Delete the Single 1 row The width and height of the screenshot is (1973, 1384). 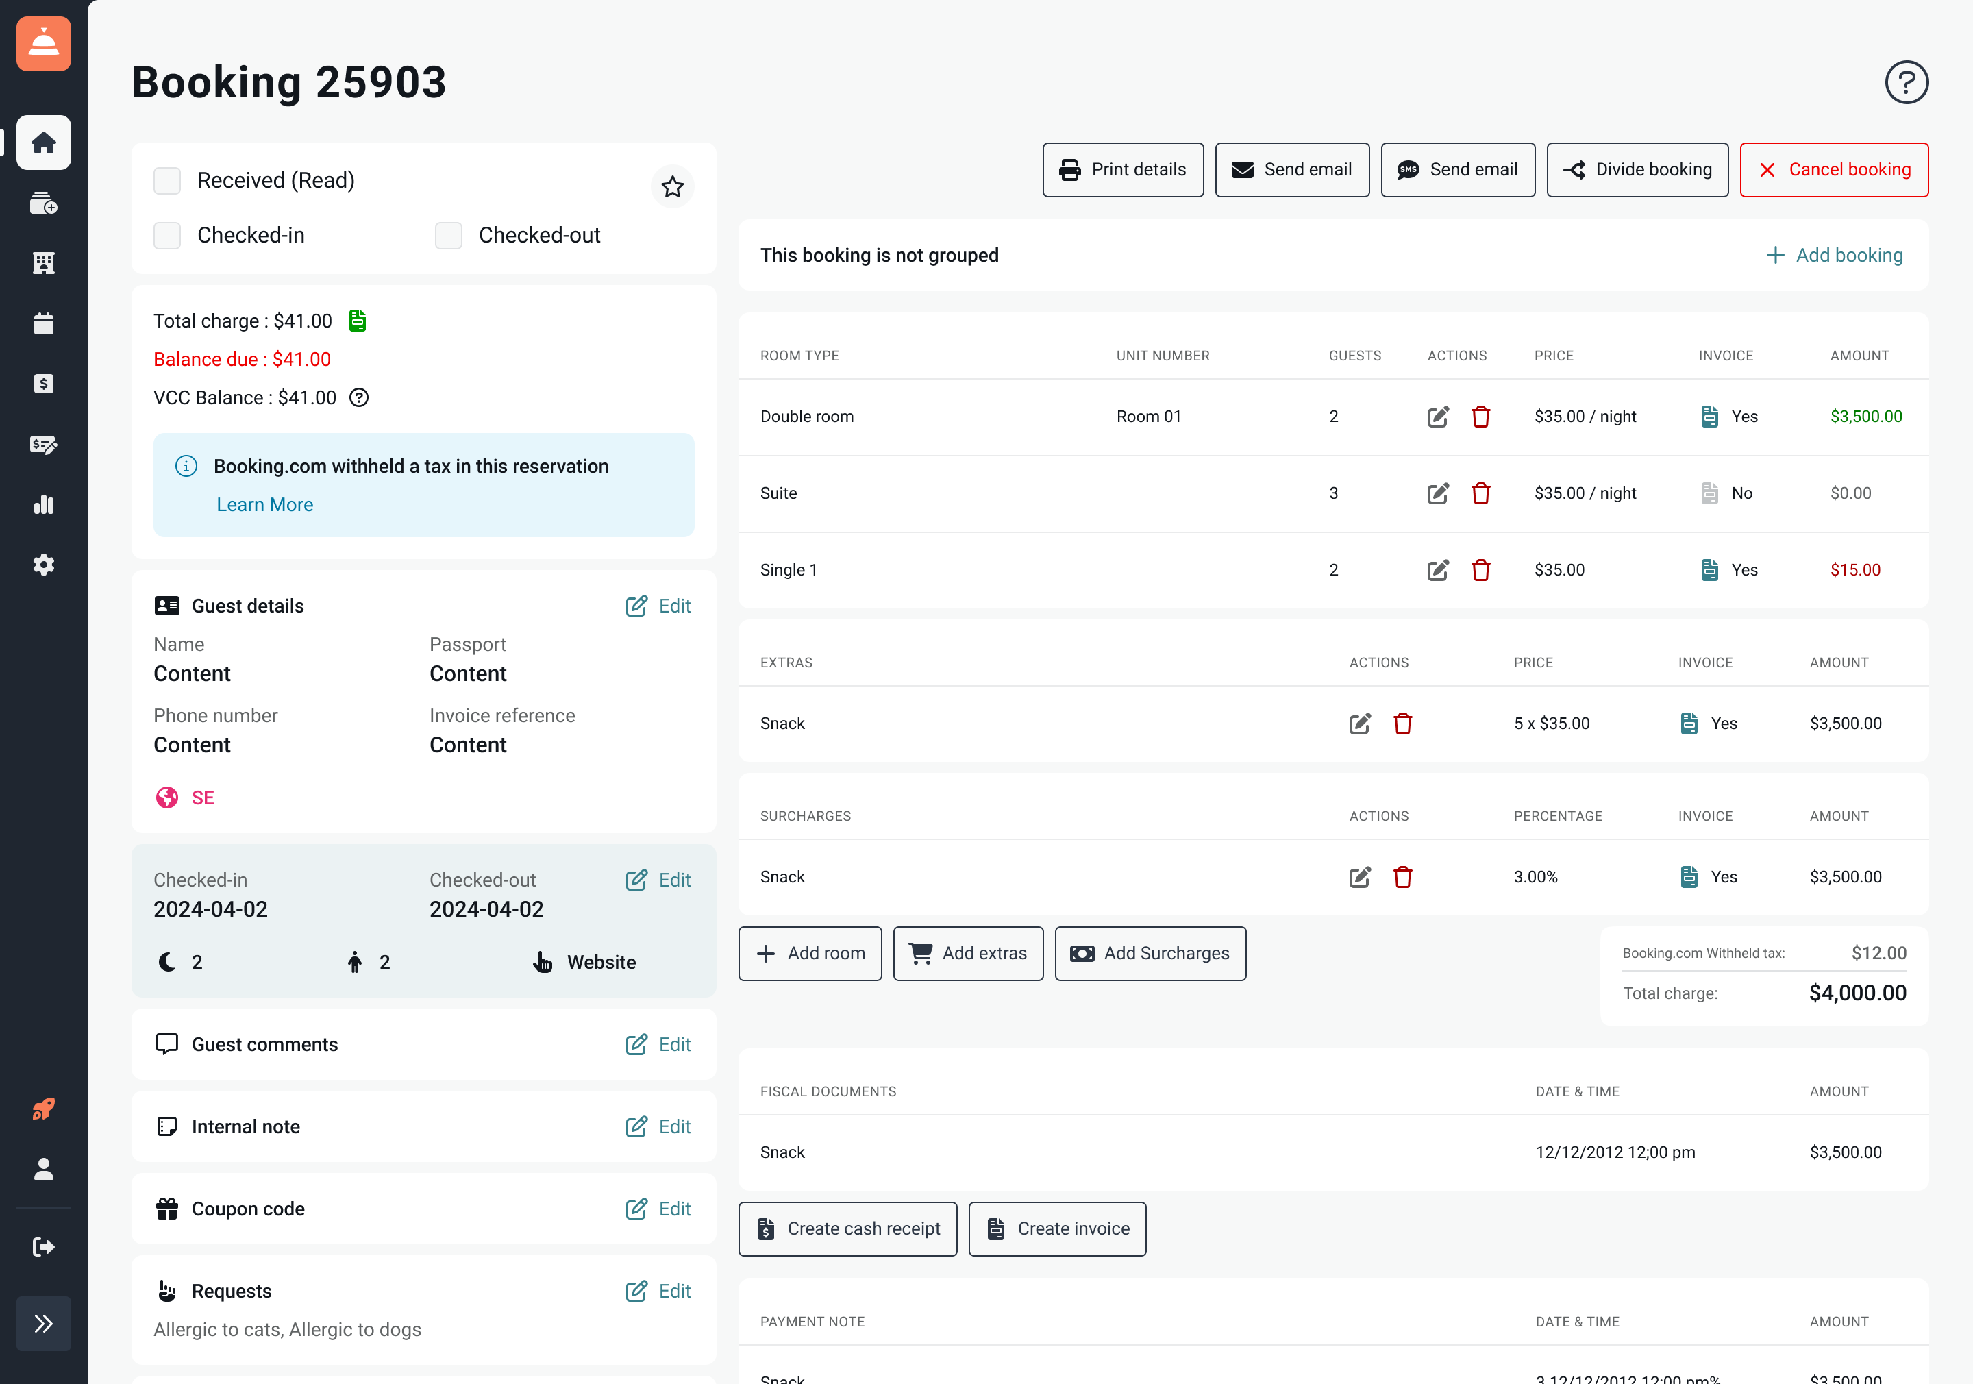[x=1480, y=570]
